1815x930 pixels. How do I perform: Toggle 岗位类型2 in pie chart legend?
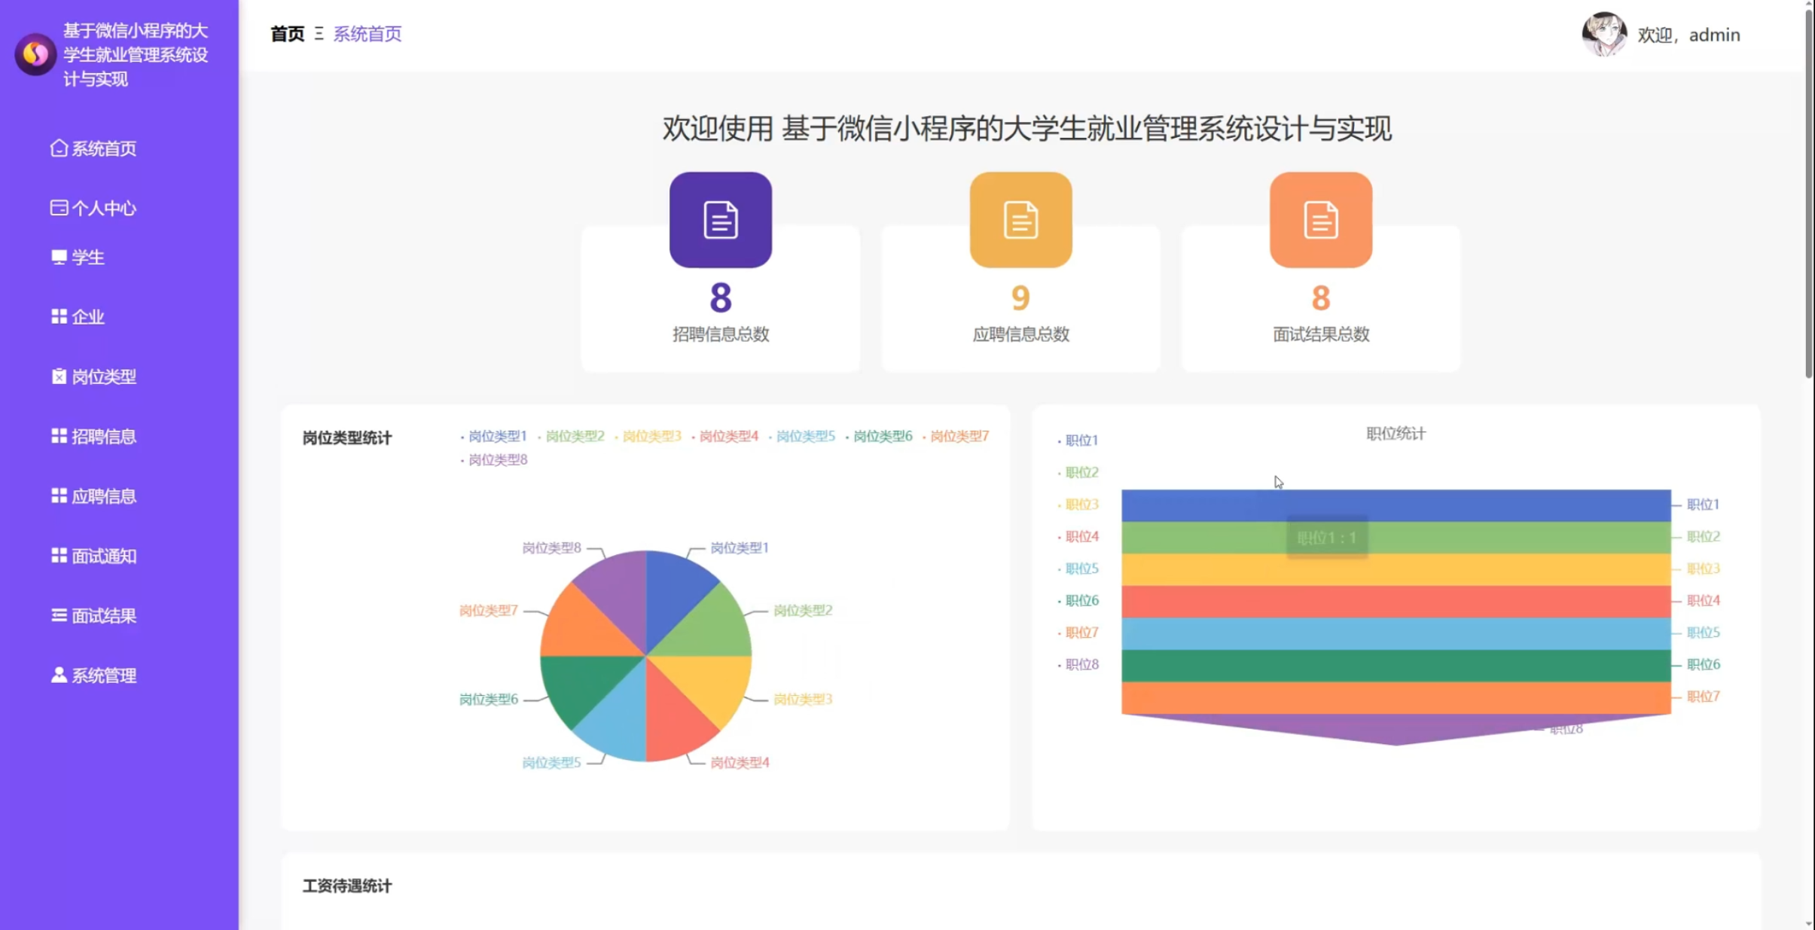571,436
